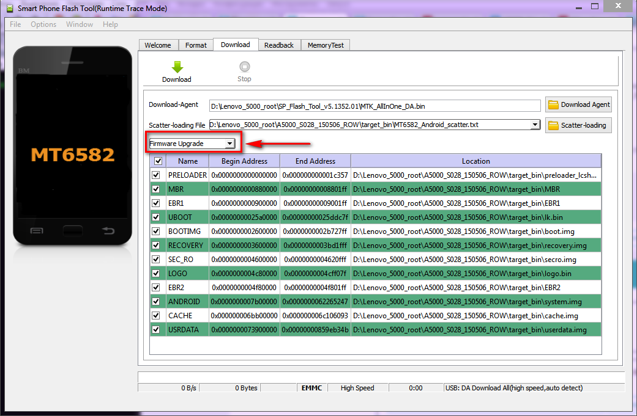Screen dimensions: 637x416
Task: Toggle the RECOVERY partition checkbox
Action: tap(155, 246)
